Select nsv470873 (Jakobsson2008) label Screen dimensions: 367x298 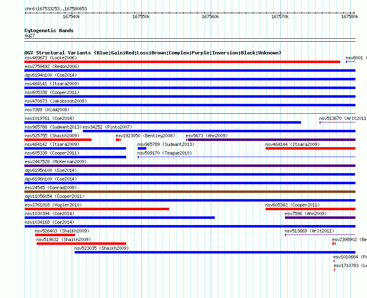(x=56, y=101)
